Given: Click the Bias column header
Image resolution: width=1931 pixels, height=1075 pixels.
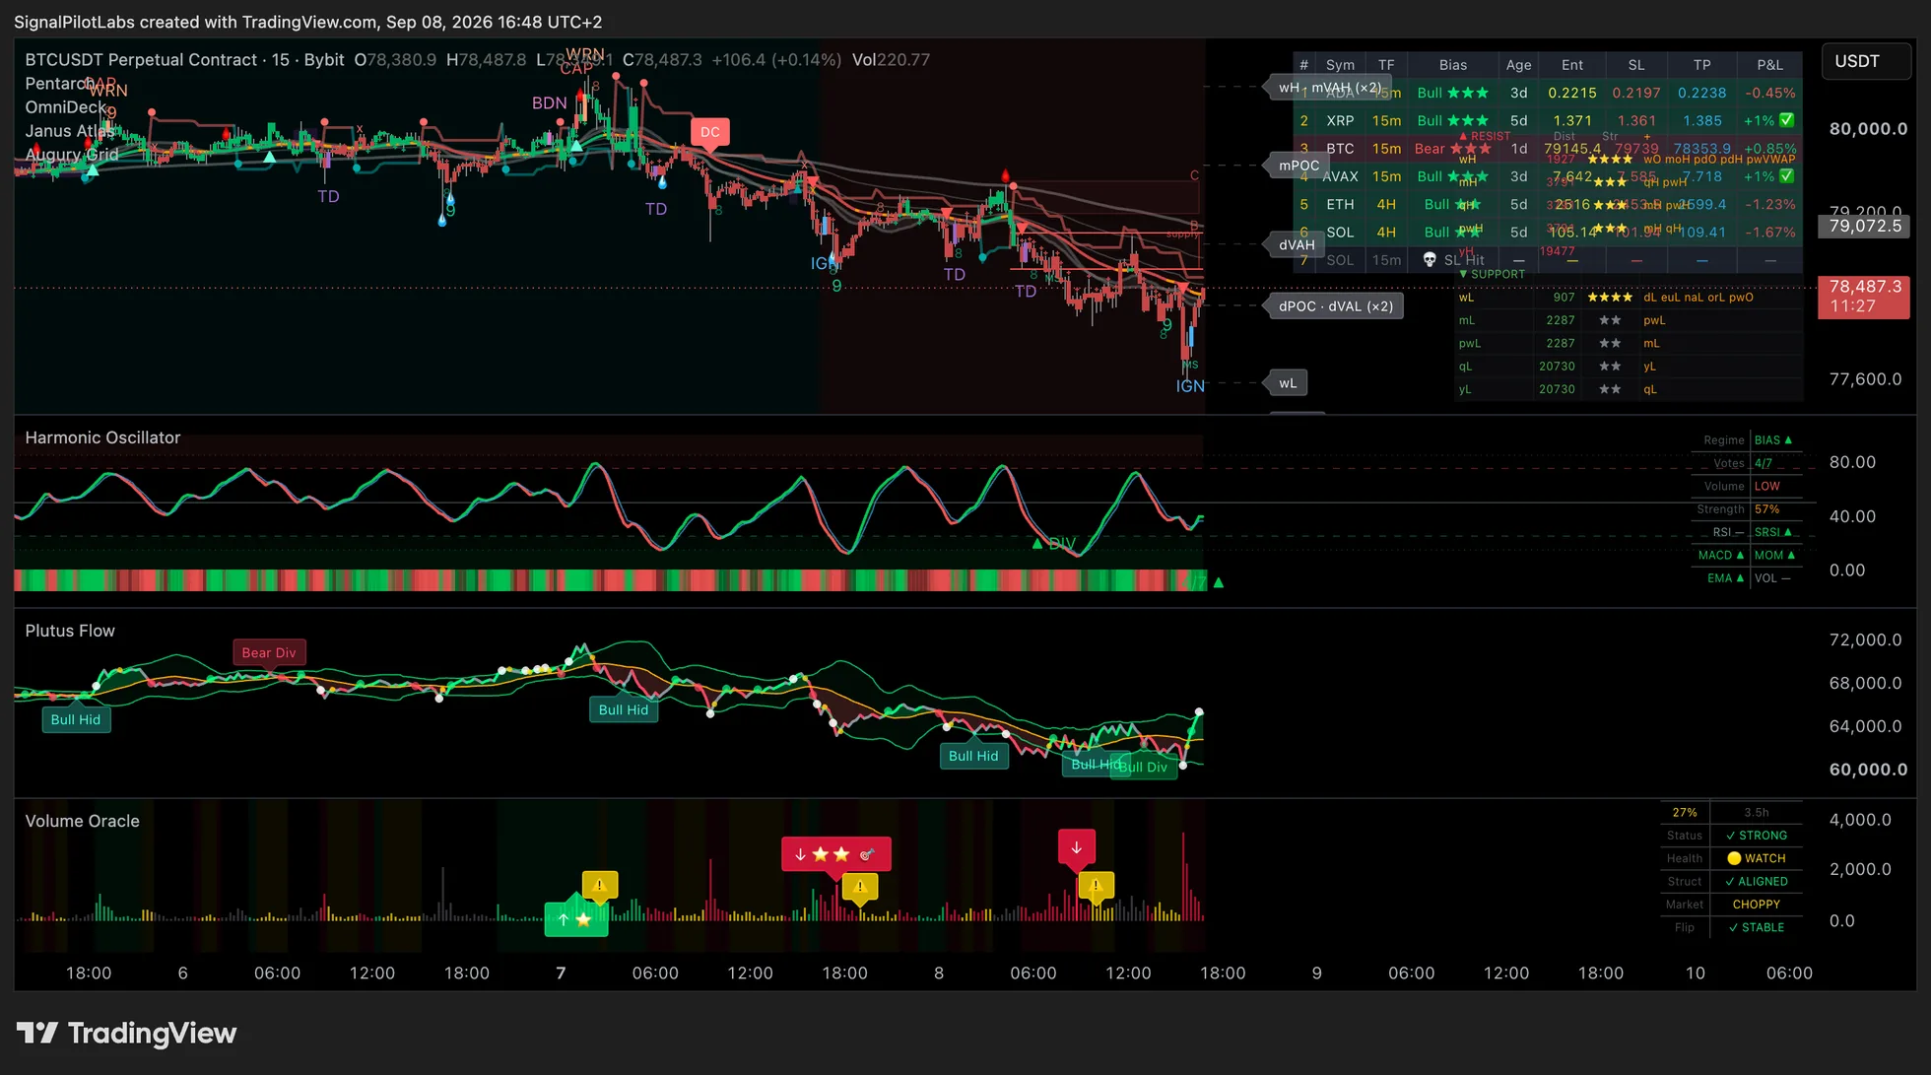Looking at the screenshot, I should 1453,65.
